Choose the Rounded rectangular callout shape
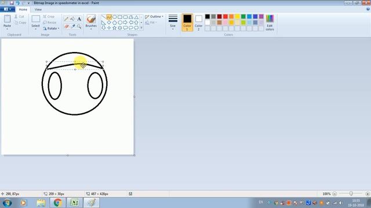The height and width of the screenshot is (208, 371). [125, 28]
